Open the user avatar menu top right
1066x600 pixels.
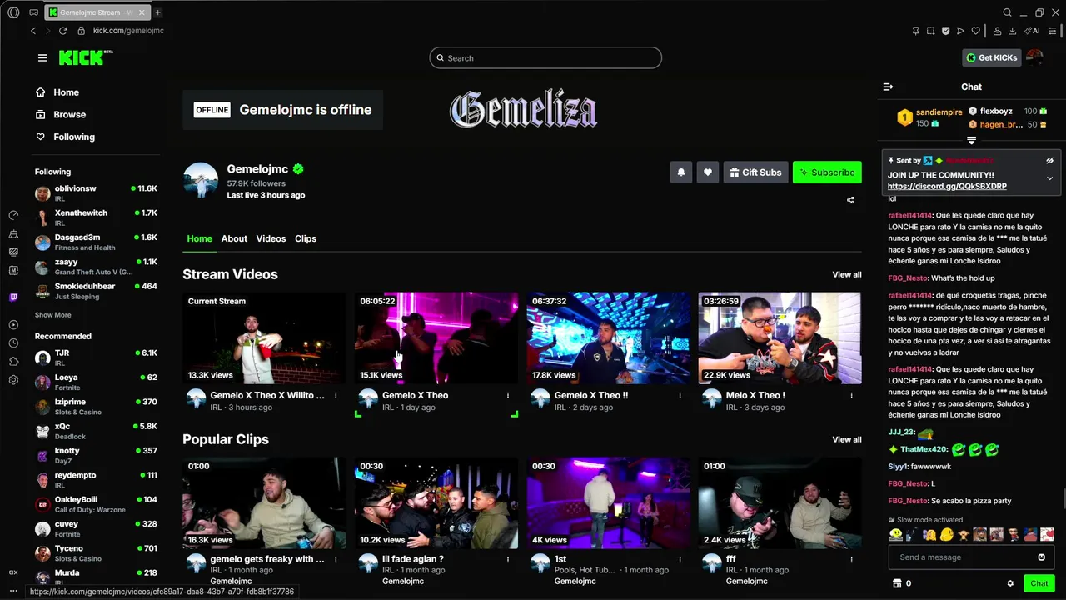point(1034,57)
